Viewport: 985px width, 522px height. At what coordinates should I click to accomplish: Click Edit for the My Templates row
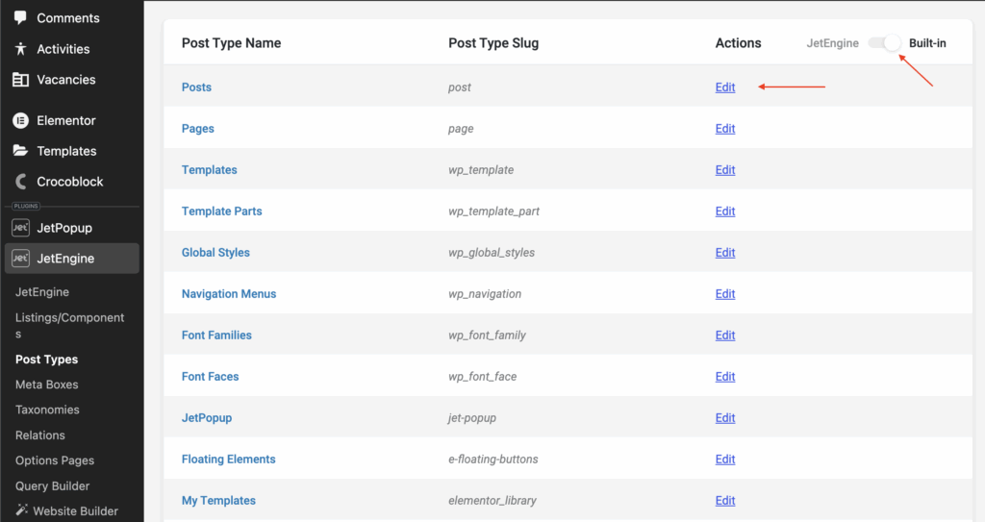[x=725, y=501]
